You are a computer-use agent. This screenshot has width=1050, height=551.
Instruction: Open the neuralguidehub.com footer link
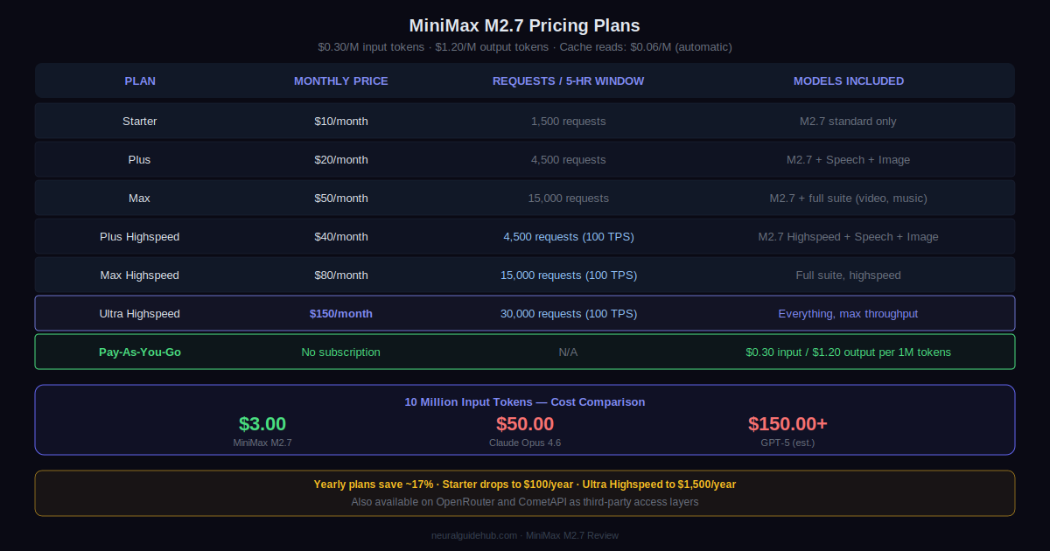[476, 535]
